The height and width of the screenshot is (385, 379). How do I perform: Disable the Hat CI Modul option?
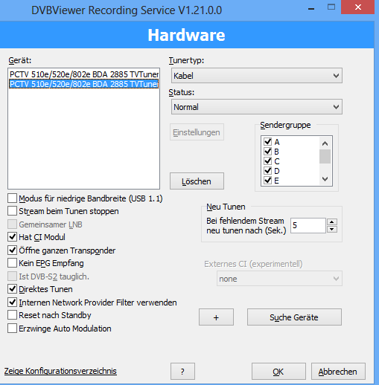pyautogui.click(x=12, y=237)
